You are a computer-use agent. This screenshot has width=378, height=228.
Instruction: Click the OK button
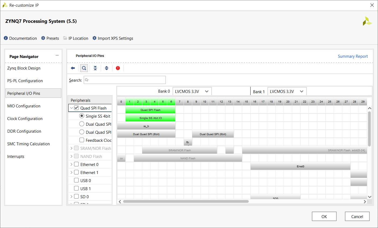[324, 216]
